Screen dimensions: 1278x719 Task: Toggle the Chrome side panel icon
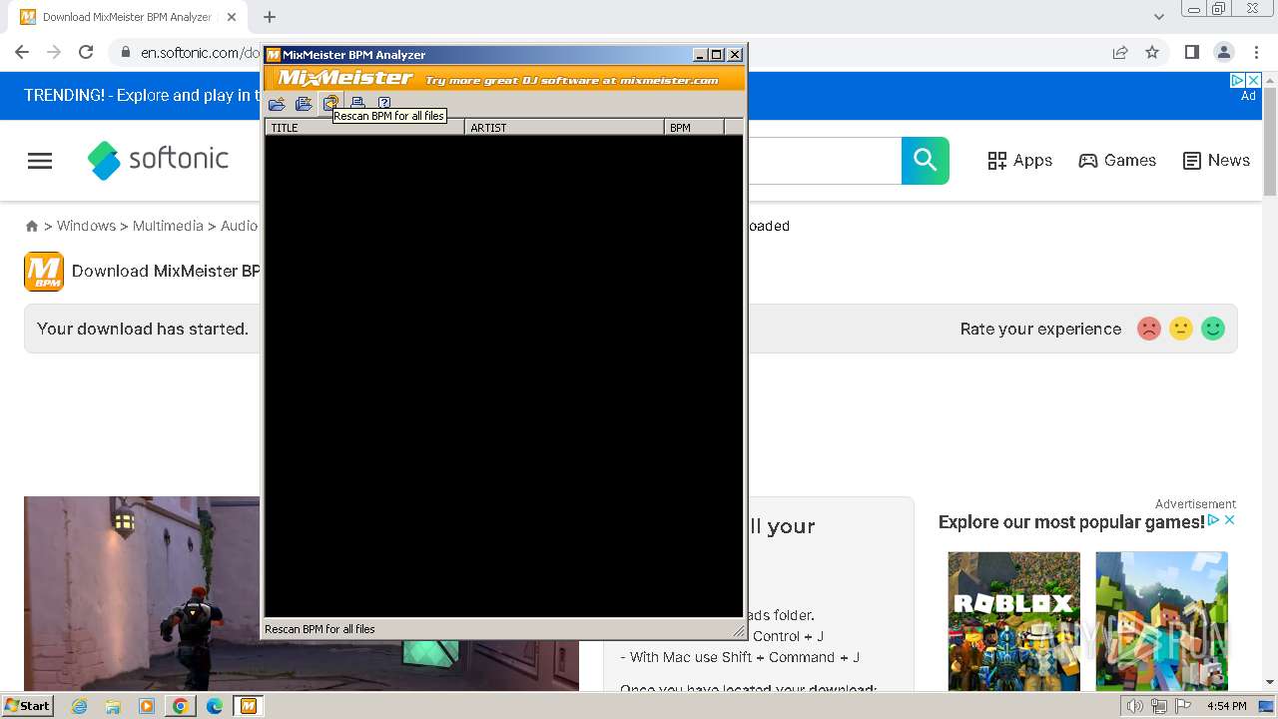tap(1191, 52)
